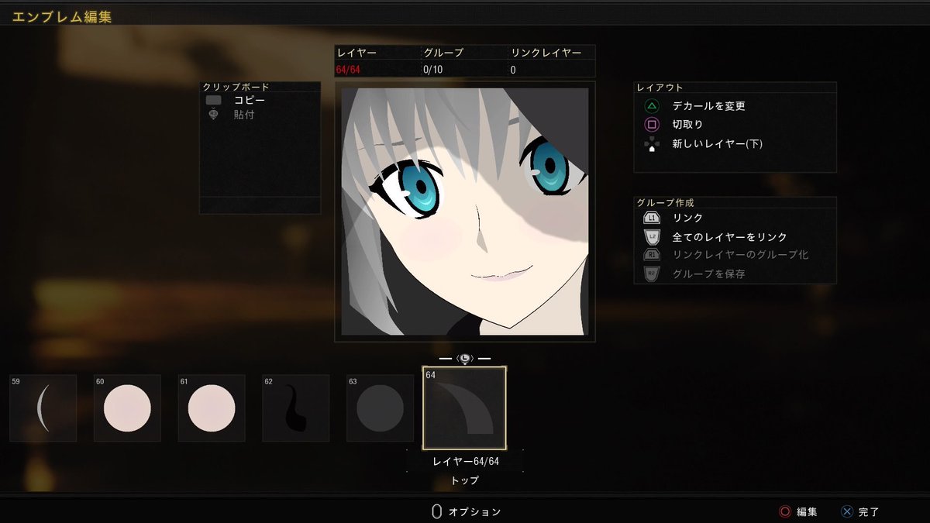Click the copy icon in クリップボード panel
This screenshot has height=523, width=930.
click(x=213, y=100)
